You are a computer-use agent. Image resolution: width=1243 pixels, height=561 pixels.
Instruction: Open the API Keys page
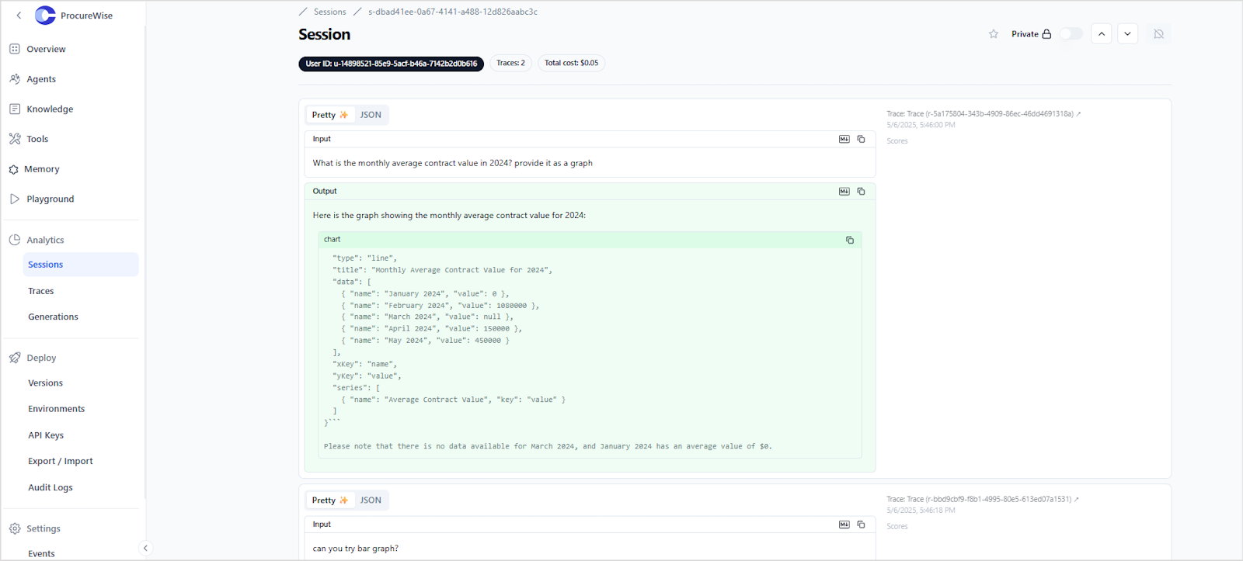pos(46,435)
